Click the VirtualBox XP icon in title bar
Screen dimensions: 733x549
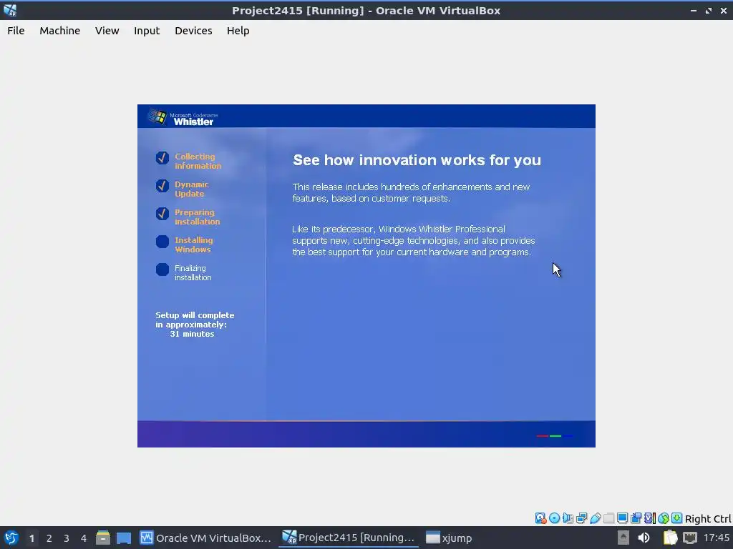[10, 10]
